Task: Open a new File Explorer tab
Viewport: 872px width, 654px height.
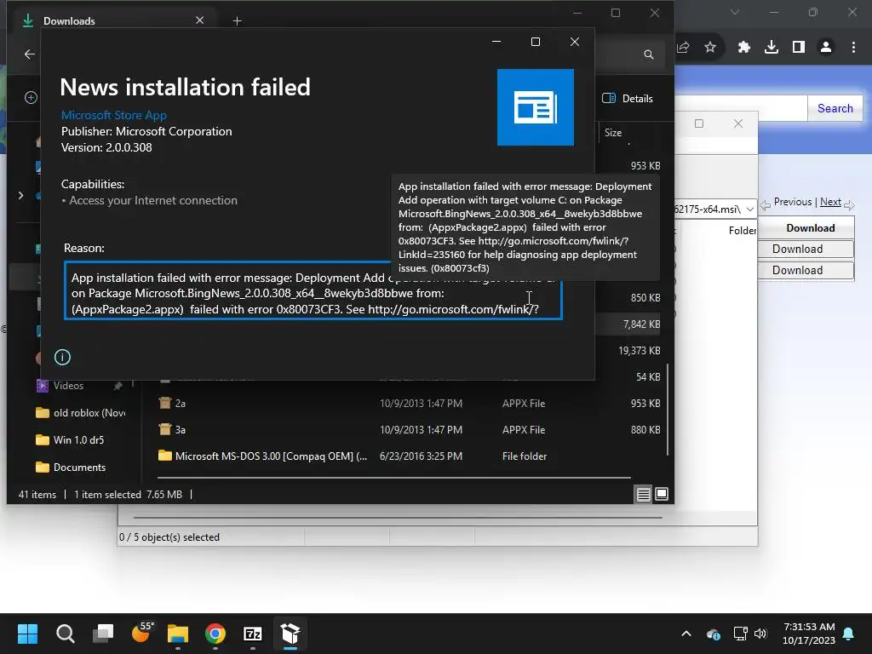Action: click(237, 21)
